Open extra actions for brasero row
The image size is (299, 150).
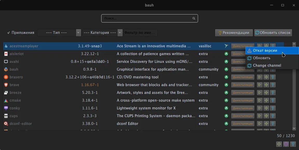pos(266,77)
